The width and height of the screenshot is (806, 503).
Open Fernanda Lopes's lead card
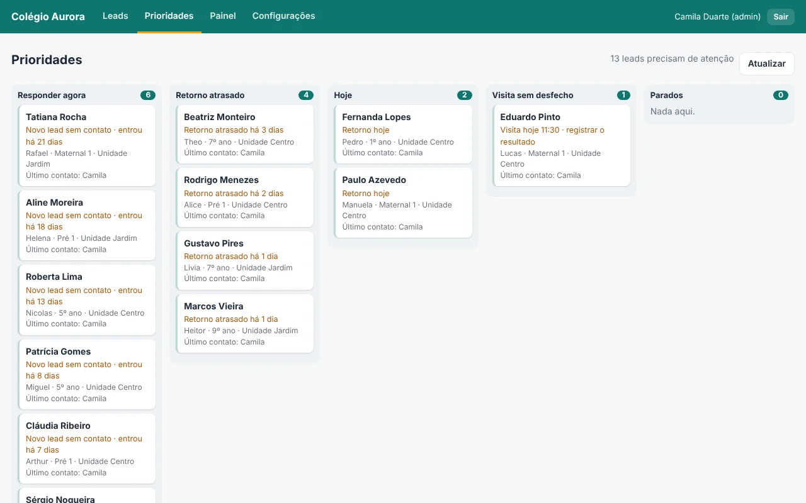(x=403, y=134)
